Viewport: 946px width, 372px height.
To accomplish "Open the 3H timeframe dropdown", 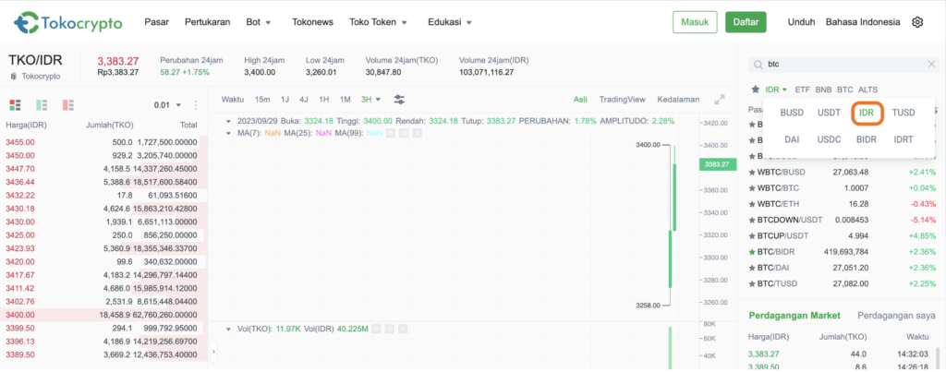I will (370, 99).
